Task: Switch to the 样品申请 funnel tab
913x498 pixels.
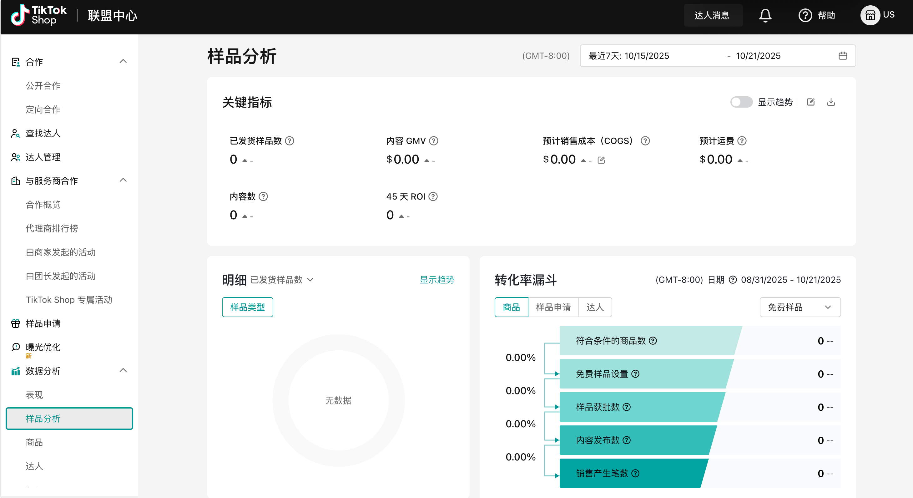Action: 553,307
